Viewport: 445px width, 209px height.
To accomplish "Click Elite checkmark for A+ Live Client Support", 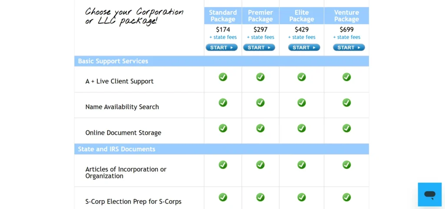I will pos(302,77).
